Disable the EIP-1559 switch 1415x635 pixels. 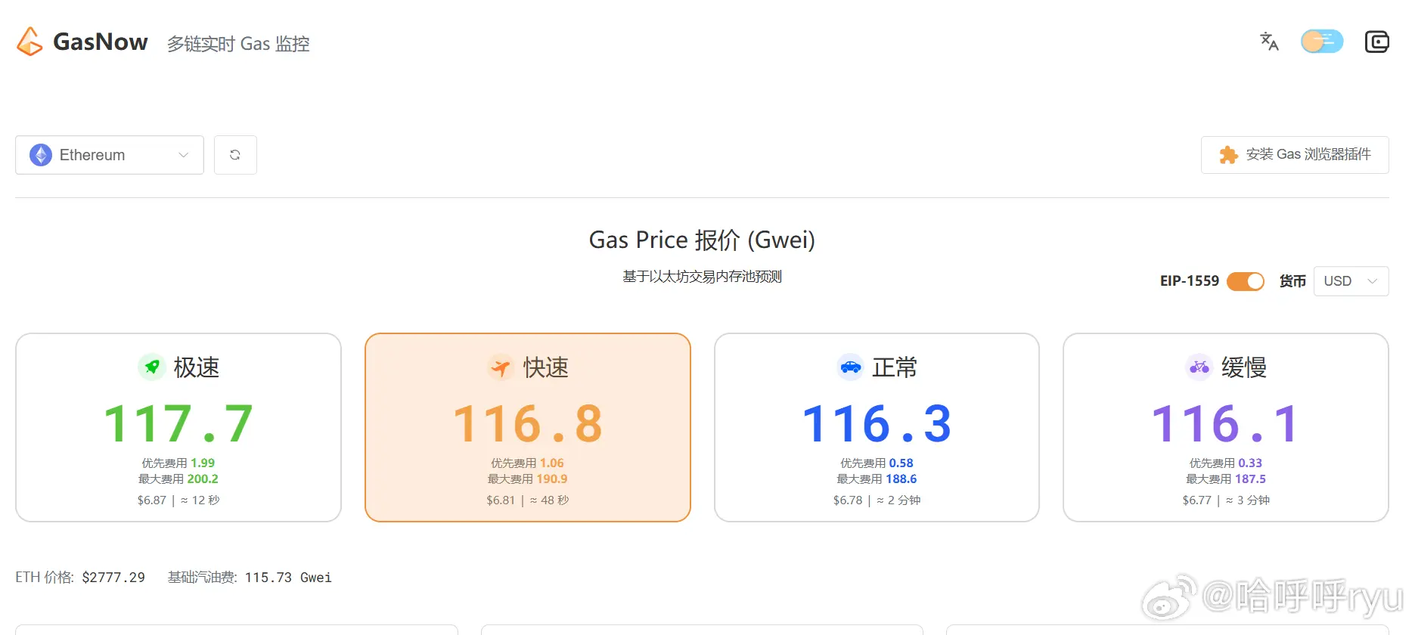pos(1245,281)
